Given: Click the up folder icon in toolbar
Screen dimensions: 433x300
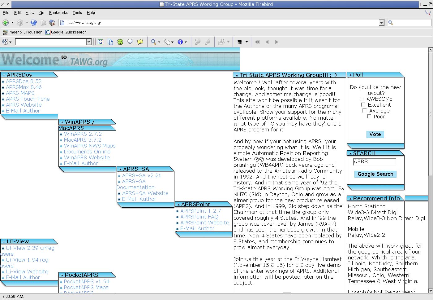Looking at the screenshot, I should tap(221, 42).
